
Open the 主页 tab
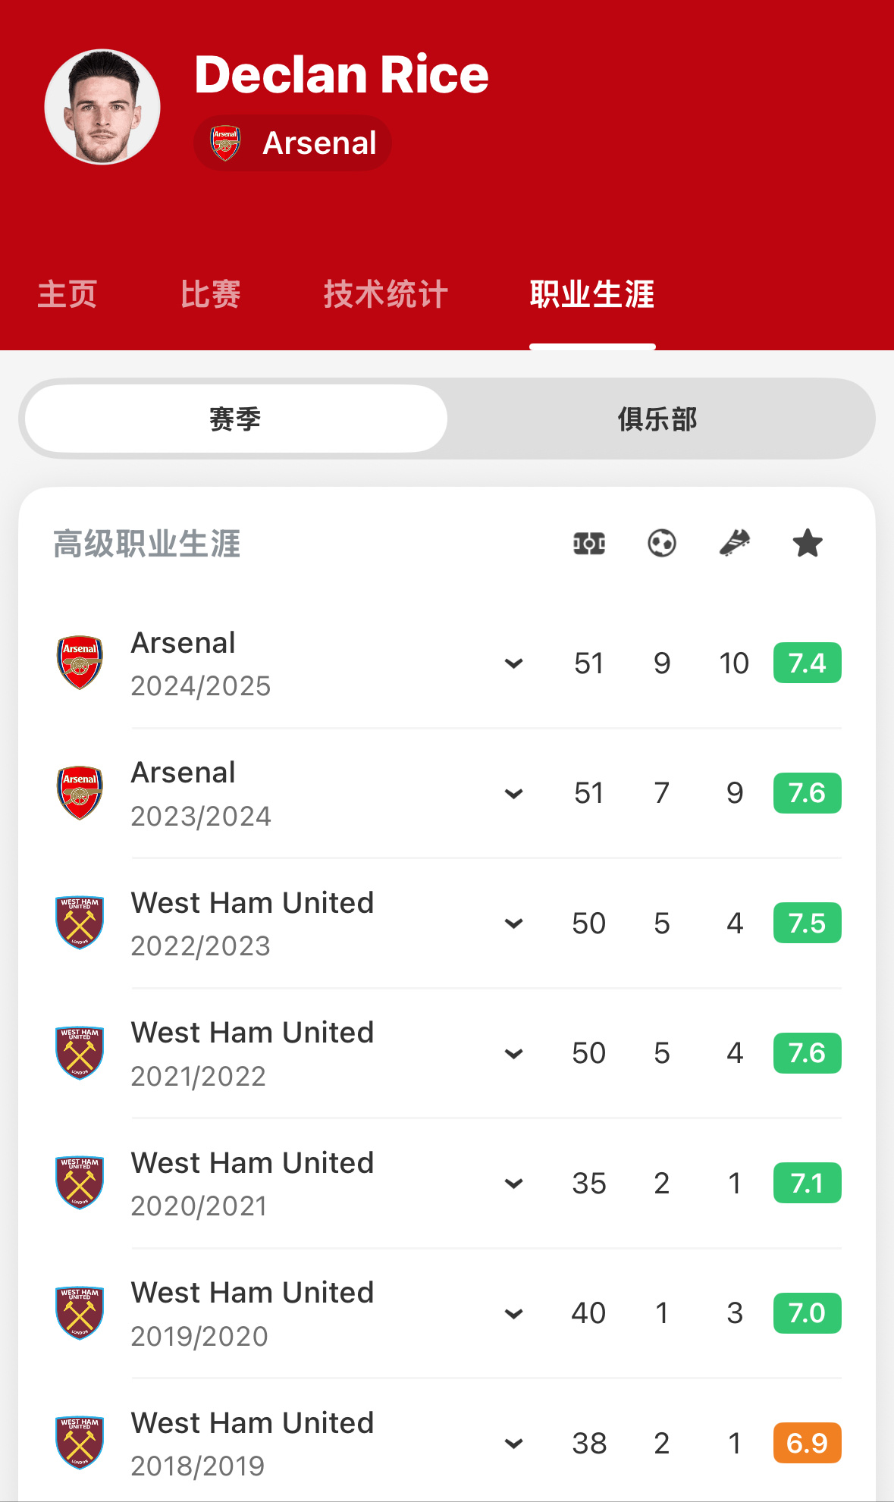point(67,294)
